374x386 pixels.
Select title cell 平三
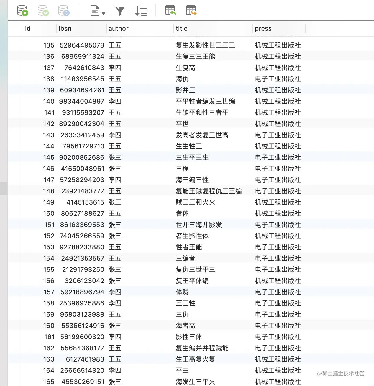pyautogui.click(x=182, y=371)
